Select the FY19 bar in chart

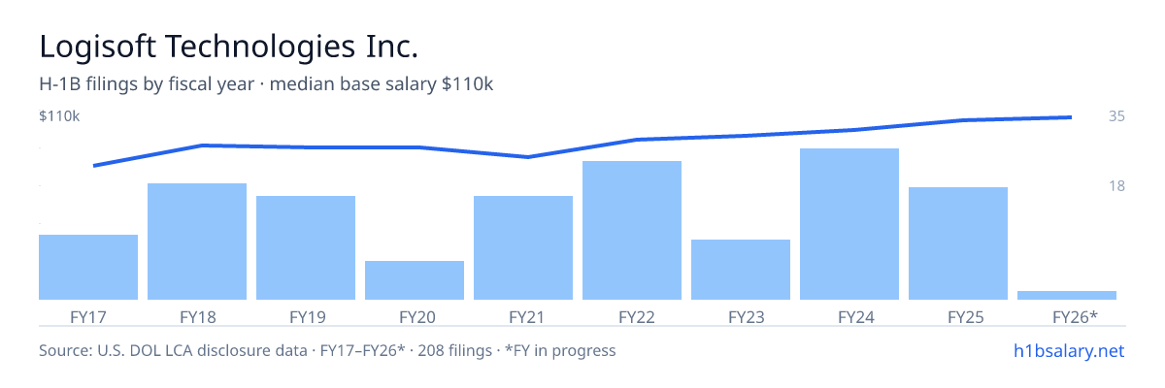coord(306,247)
